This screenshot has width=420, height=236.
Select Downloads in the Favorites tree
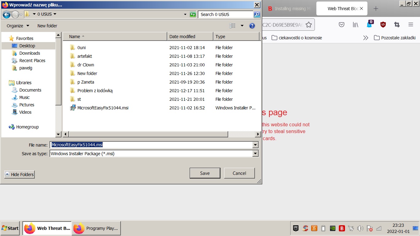(30, 53)
